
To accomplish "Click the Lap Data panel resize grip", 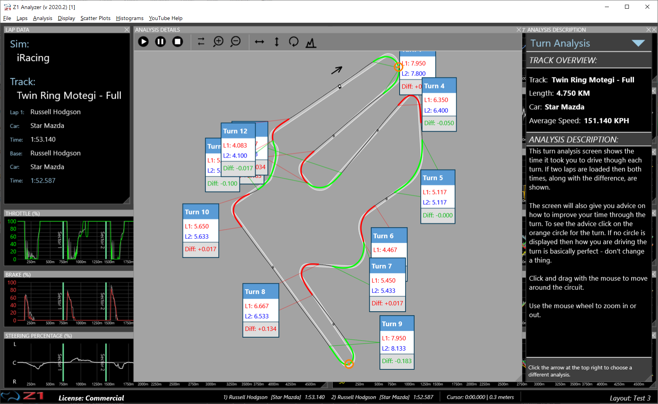I will pyautogui.click(x=126, y=200).
